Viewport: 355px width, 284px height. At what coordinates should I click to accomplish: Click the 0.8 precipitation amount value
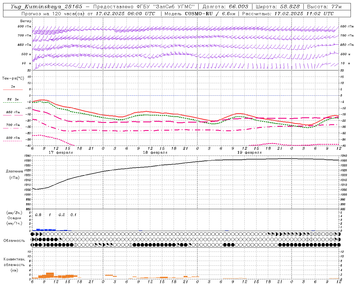(38, 215)
